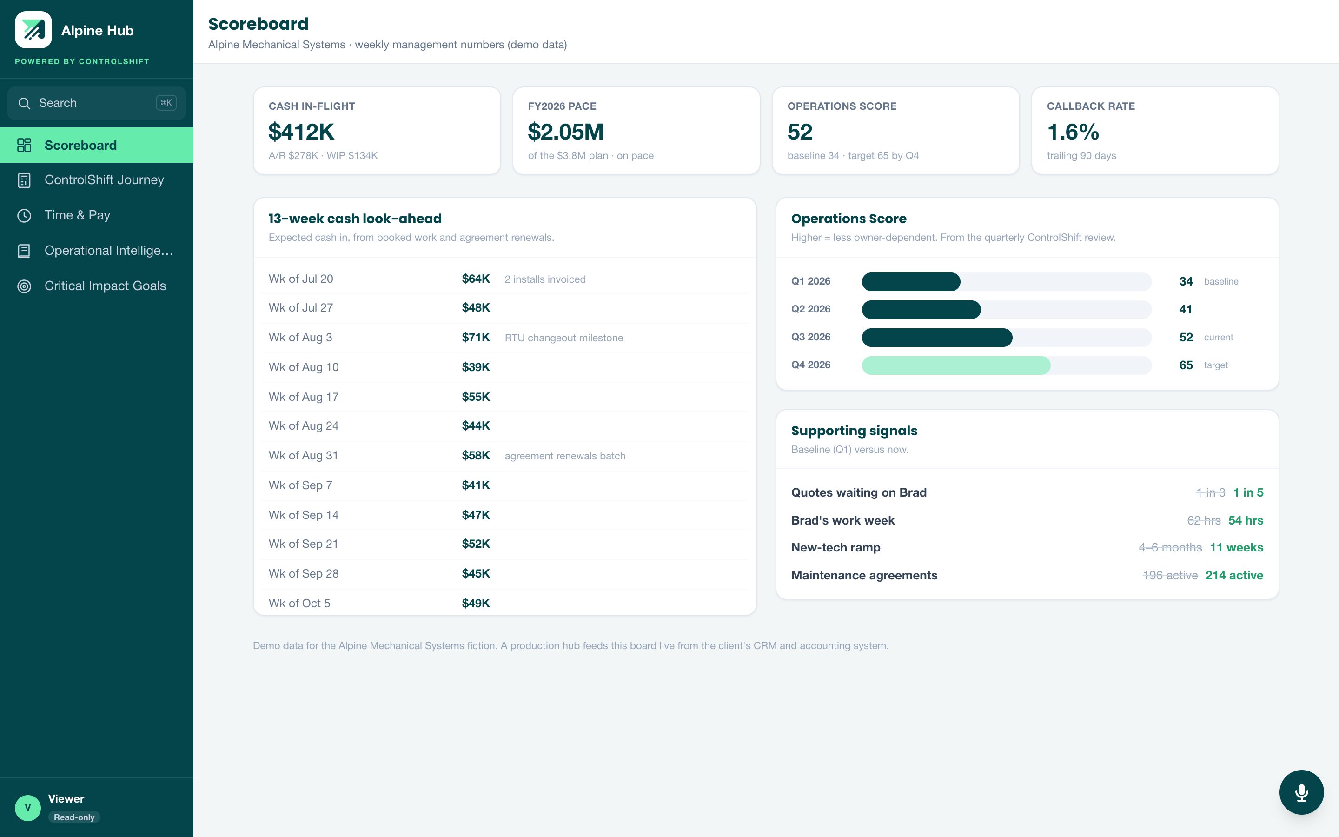
Task: Click the 2 installs invoiced note
Action: pos(545,279)
